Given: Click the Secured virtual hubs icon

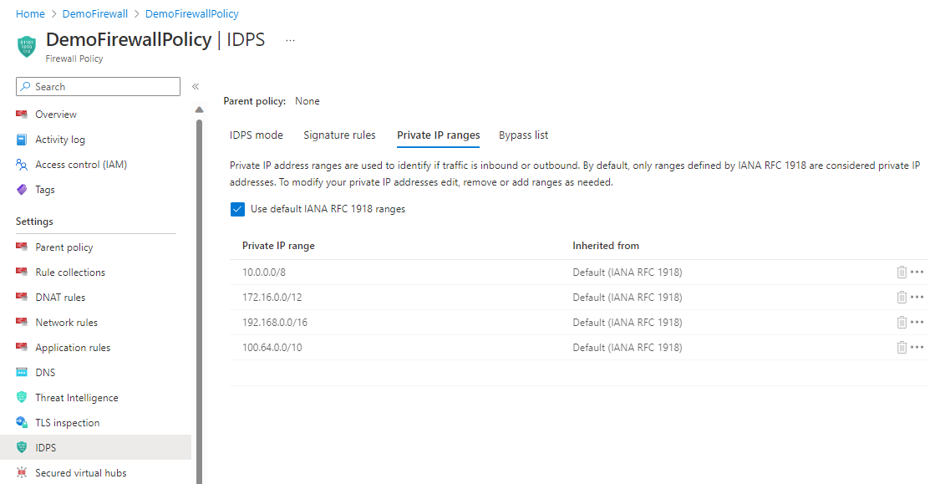Looking at the screenshot, I should click(x=22, y=472).
